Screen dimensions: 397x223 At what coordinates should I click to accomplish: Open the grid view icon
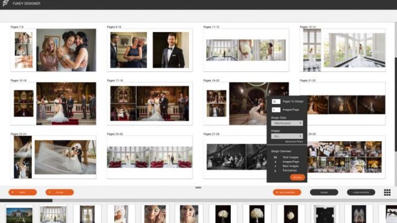point(387,193)
